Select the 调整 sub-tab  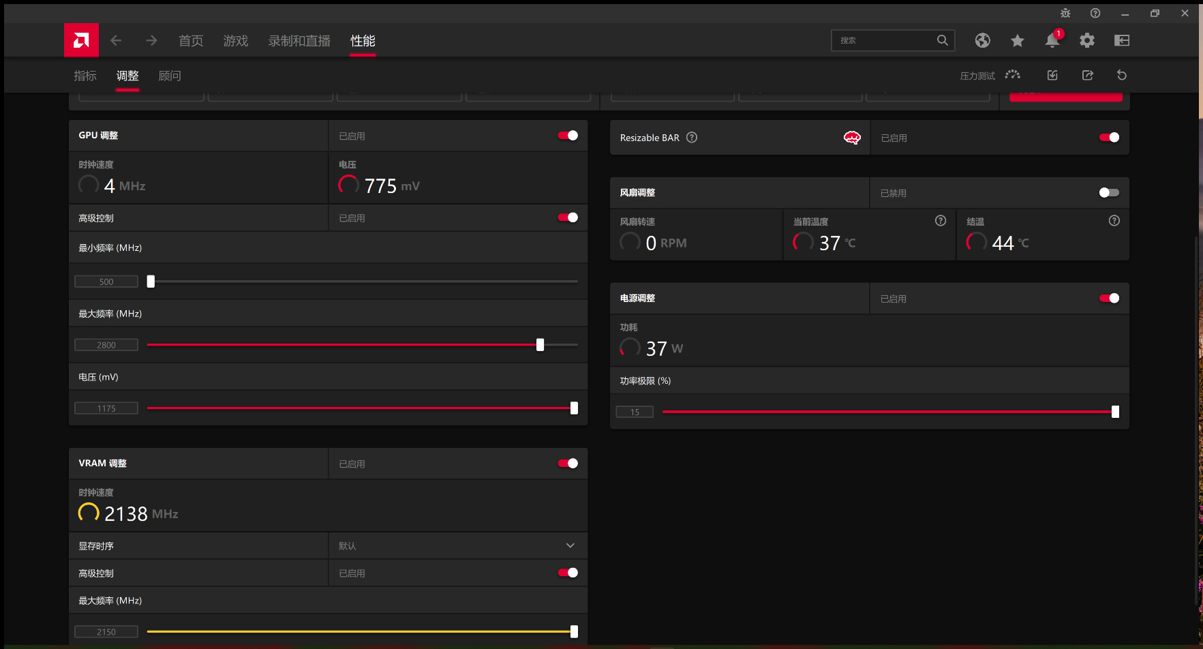[127, 76]
